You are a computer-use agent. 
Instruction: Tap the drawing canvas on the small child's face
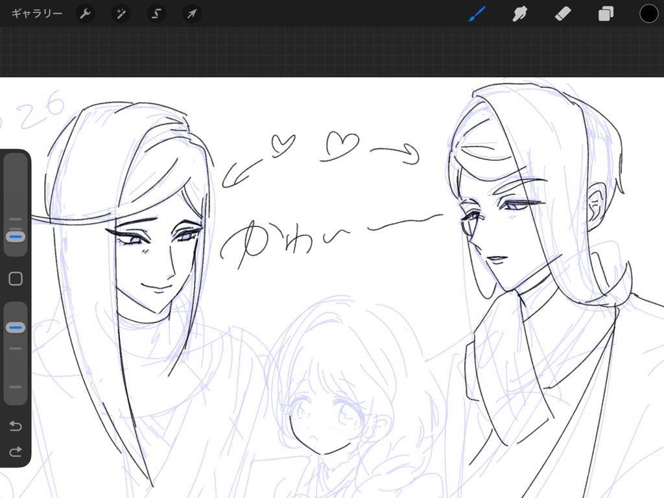pos(326,420)
